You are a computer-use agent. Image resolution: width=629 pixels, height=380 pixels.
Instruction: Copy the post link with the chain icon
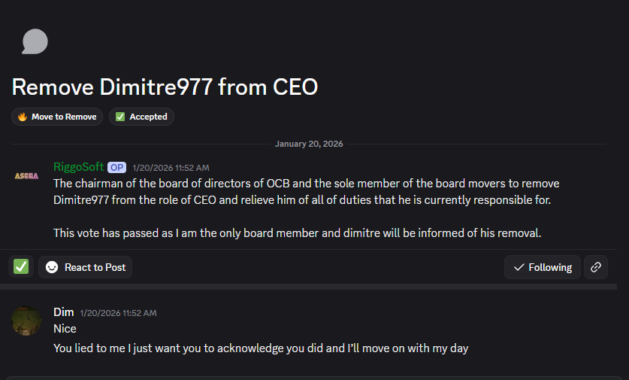point(596,267)
